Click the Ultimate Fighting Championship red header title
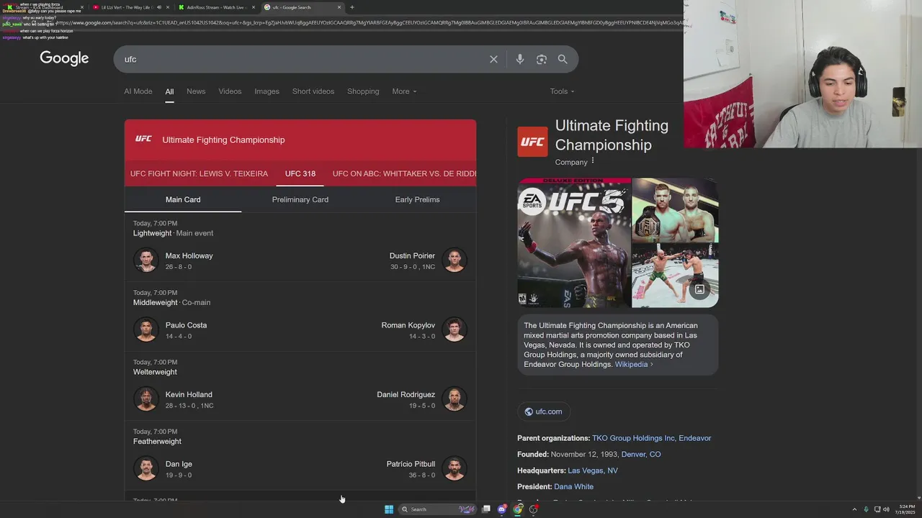The image size is (922, 518). (x=223, y=140)
